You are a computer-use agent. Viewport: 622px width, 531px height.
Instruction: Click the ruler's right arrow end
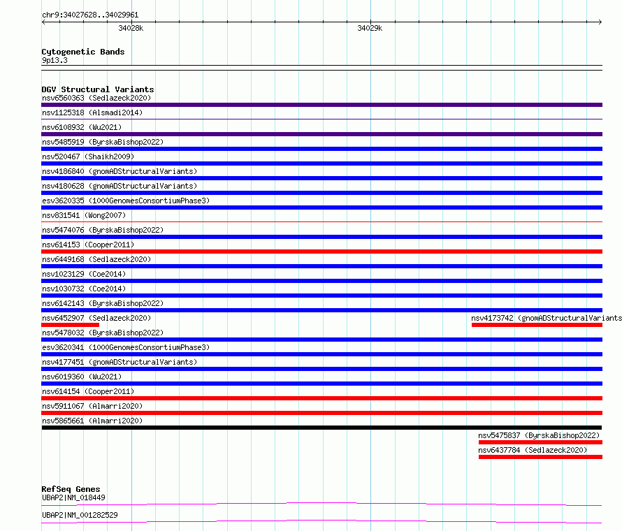[600, 22]
